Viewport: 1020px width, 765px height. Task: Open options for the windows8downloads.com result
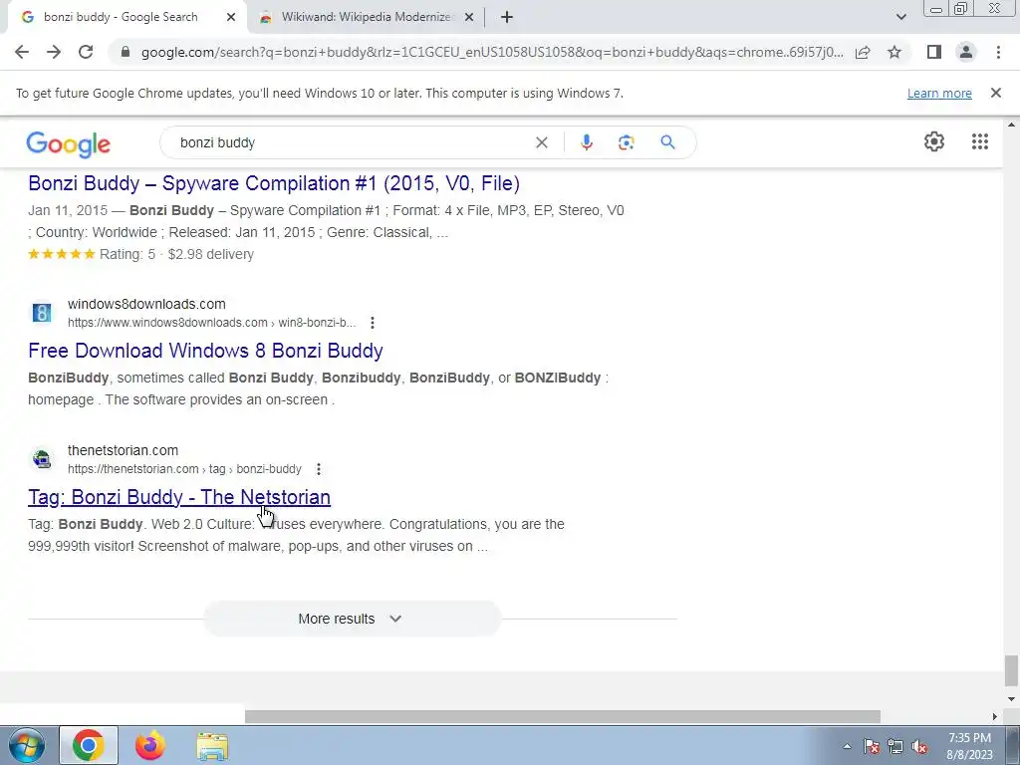(373, 323)
